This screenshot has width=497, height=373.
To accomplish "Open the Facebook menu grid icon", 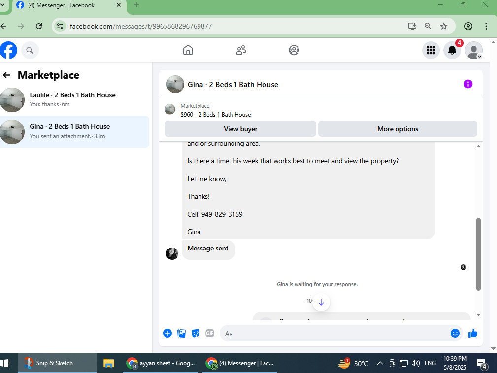I will point(431,50).
